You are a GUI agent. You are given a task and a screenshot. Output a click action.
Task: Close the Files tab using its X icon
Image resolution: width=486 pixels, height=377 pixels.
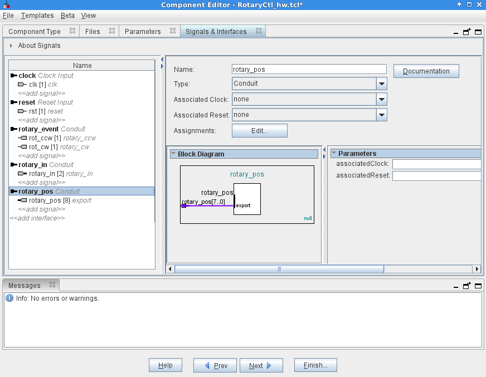111,31
